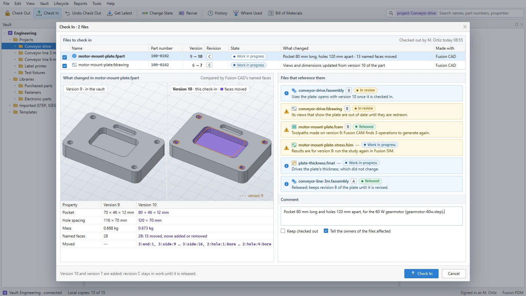Image resolution: width=526 pixels, height=296 pixels.
Task: Click assembly icon of conveyor-line-3m.fassembly
Action: coord(294,181)
